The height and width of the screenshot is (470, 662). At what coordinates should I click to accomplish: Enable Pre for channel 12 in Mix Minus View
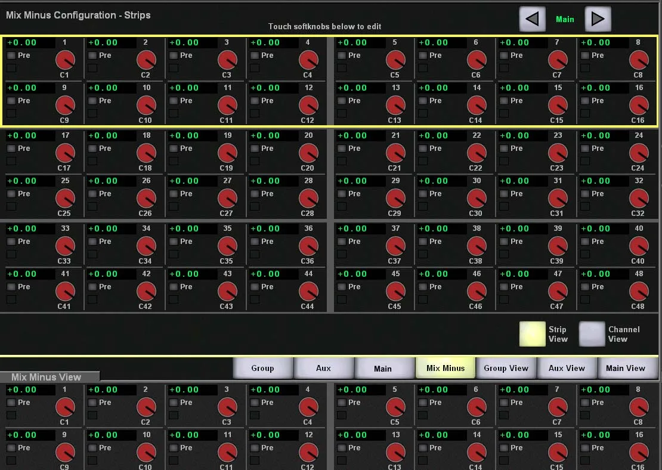click(x=255, y=447)
